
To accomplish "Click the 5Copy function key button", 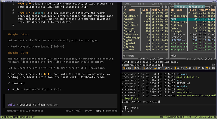I will tap(169, 68).
